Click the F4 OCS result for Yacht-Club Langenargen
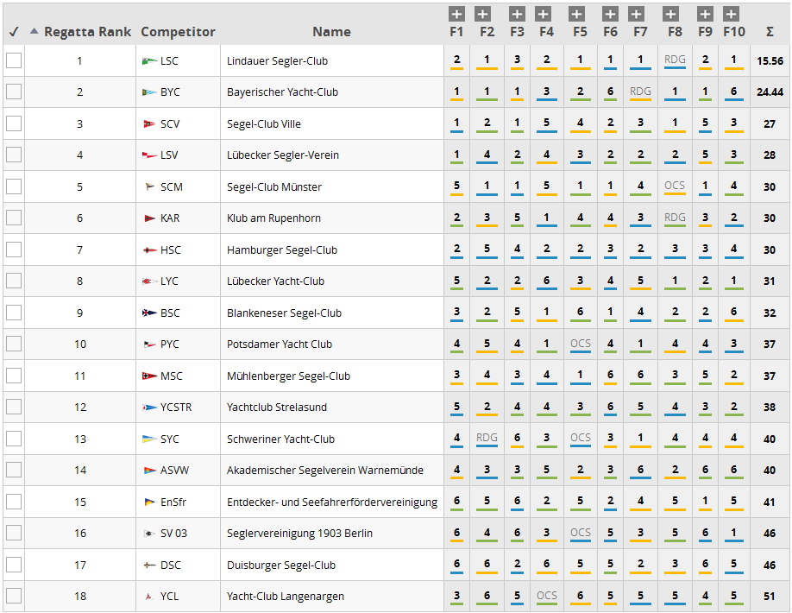The image size is (792, 613). (546, 596)
